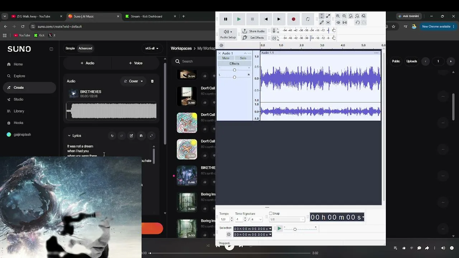
Task: Solo the Audio 1 track
Action: [243, 58]
